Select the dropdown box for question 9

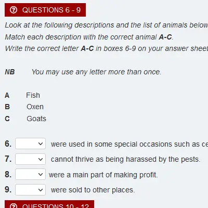30,190
